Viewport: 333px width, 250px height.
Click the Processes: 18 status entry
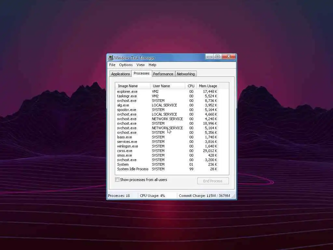coord(119,196)
